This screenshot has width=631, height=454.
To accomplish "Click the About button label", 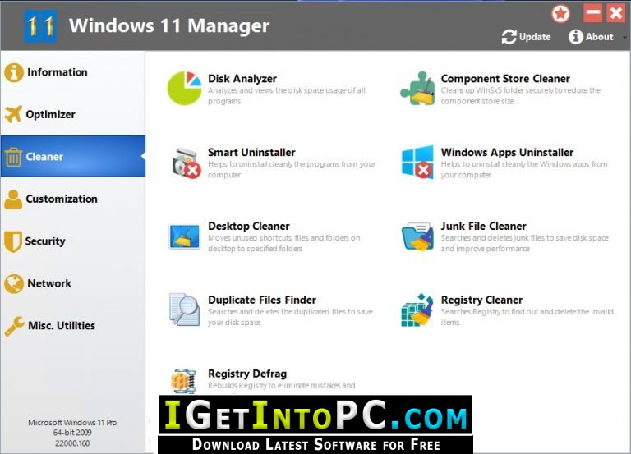I will pos(599,37).
